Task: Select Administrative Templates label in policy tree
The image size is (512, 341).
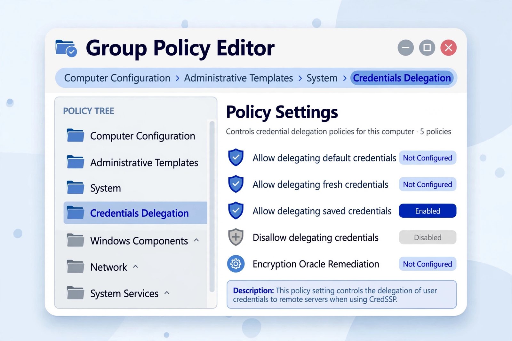Action: click(x=144, y=163)
